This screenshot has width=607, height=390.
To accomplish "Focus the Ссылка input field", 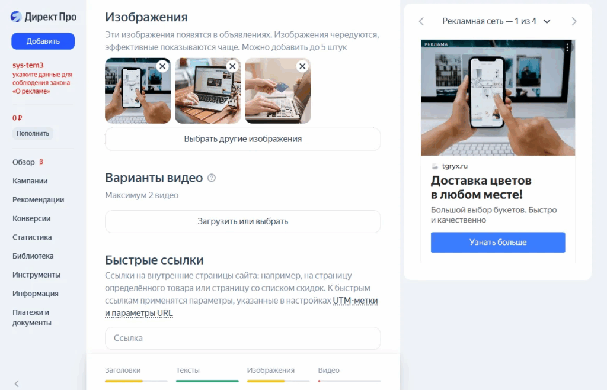I will click(x=242, y=338).
